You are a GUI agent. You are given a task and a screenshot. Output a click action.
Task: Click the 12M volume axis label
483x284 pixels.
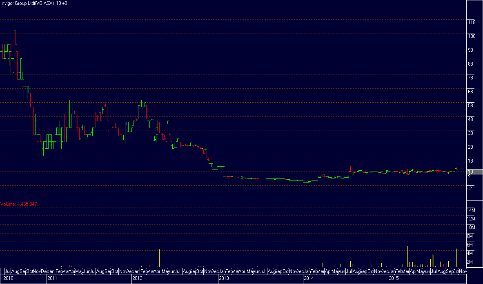pyautogui.click(x=471, y=219)
